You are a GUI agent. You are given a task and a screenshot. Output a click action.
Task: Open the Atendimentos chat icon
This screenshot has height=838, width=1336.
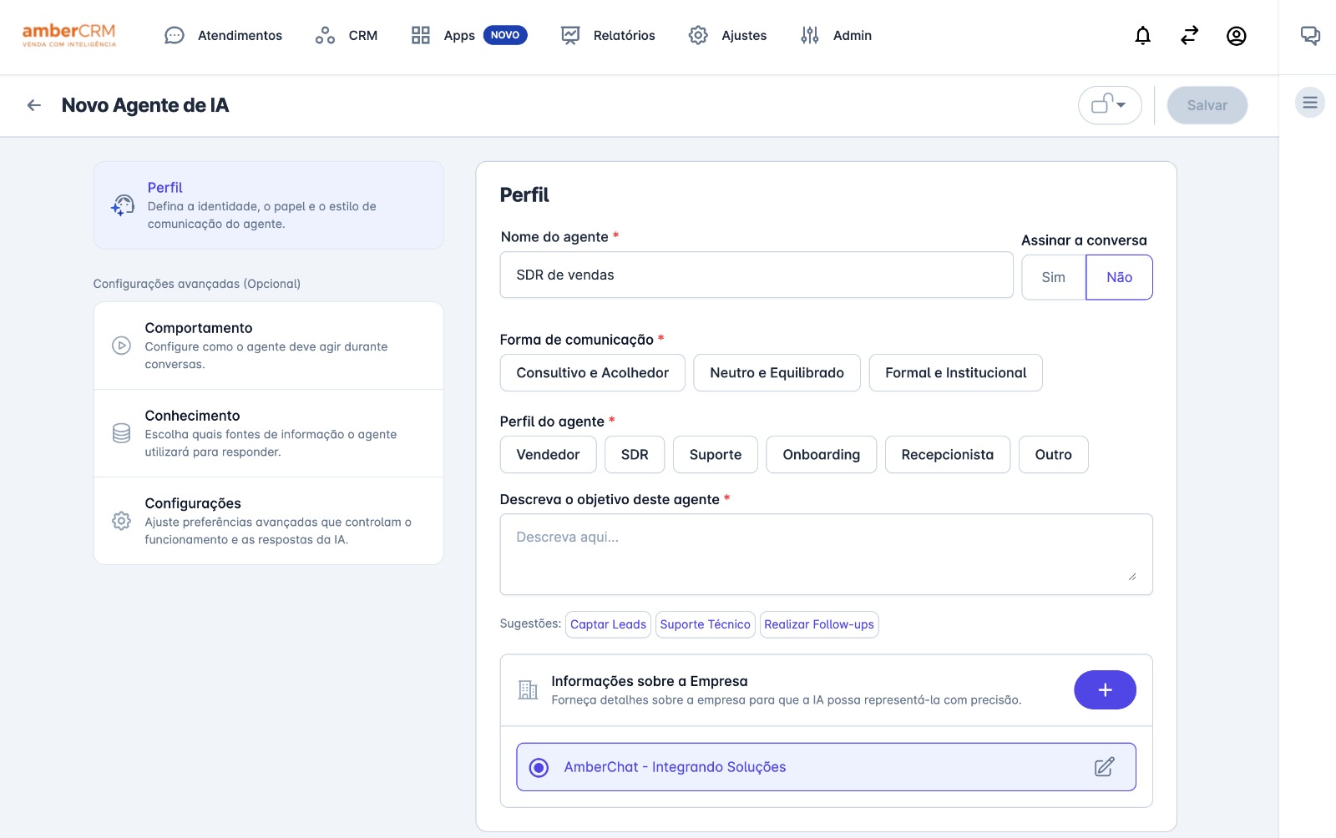[x=174, y=35]
